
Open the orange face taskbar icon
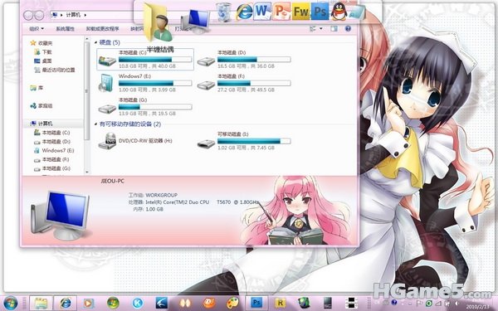click(209, 303)
